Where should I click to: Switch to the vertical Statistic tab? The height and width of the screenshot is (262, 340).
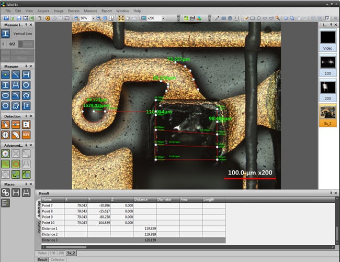tap(38, 226)
